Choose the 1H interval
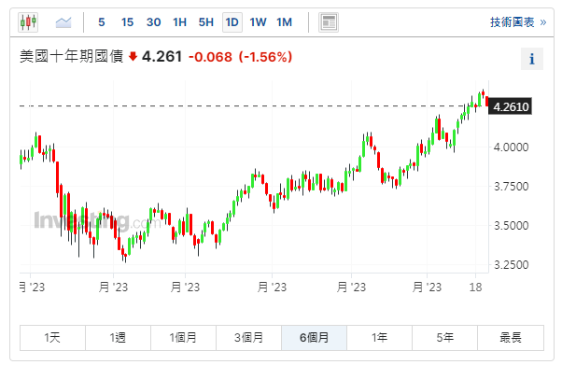 179,22
